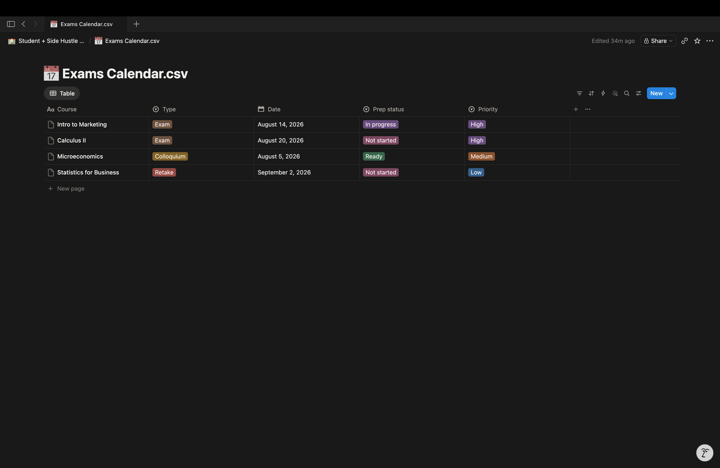Open the sort arrows icon
The height and width of the screenshot is (468, 720).
(x=591, y=93)
